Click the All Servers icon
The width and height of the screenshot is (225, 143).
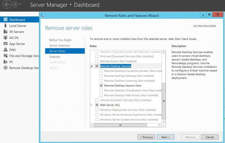point(5,31)
